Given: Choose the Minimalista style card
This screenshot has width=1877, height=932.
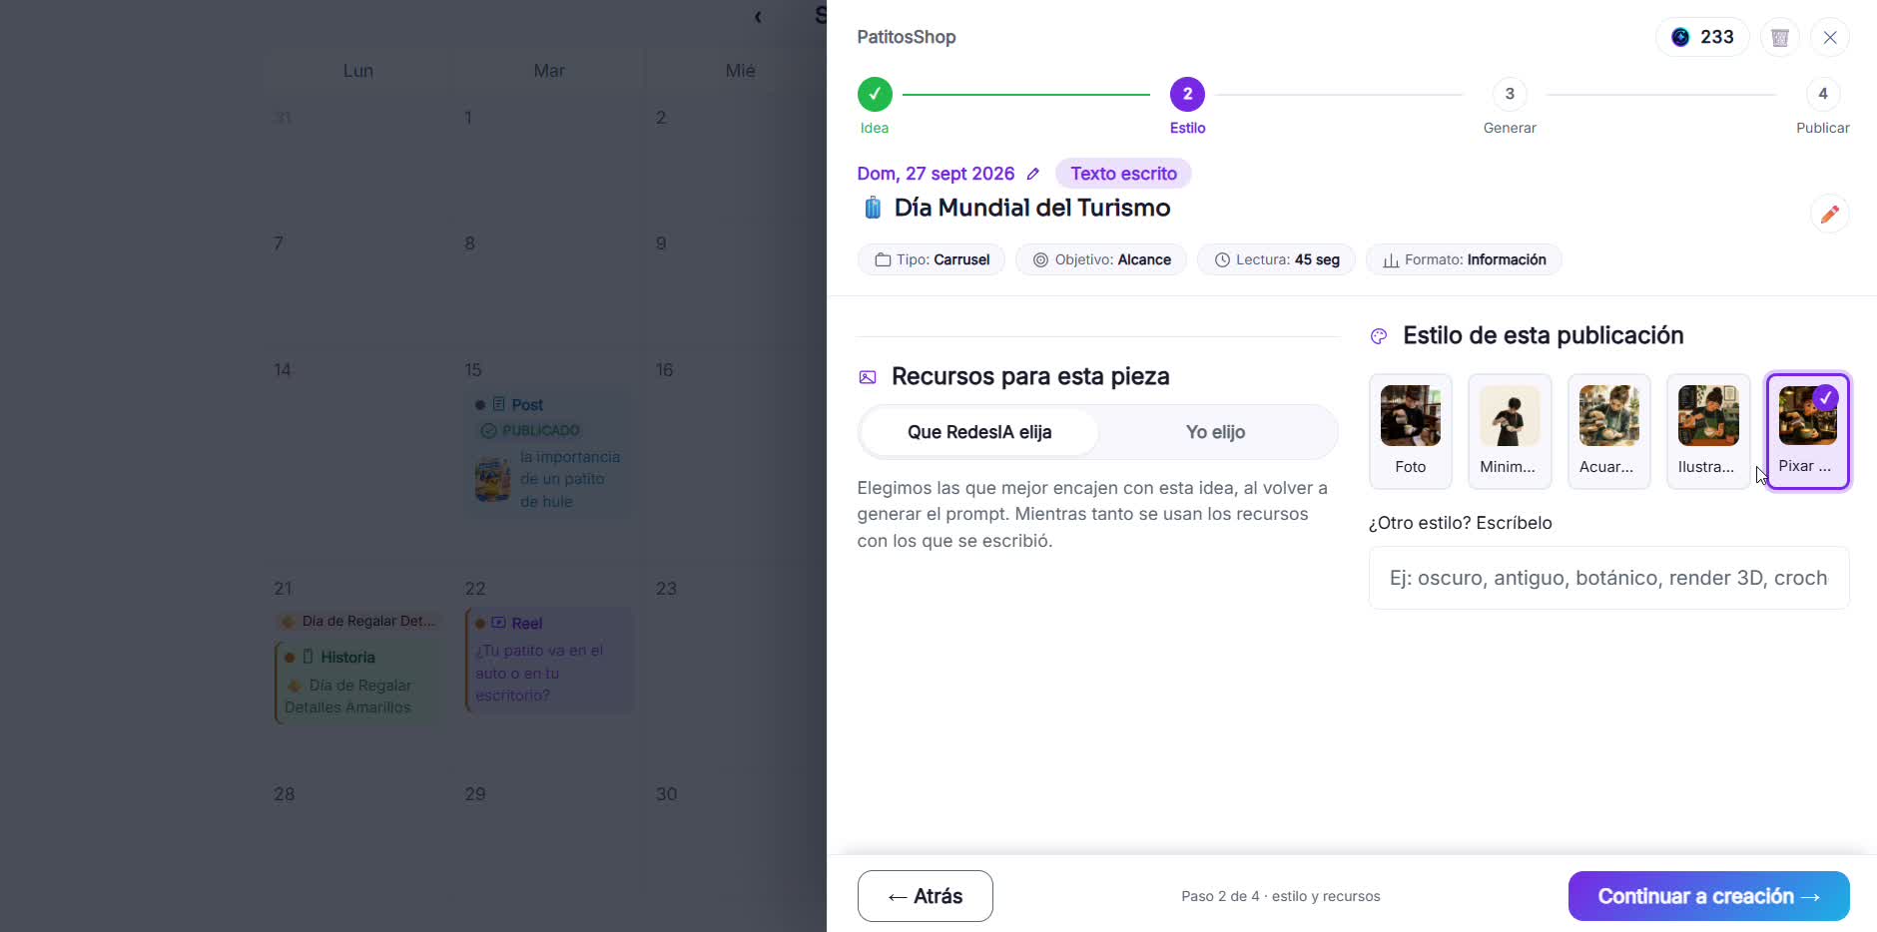Looking at the screenshot, I should click(1510, 431).
